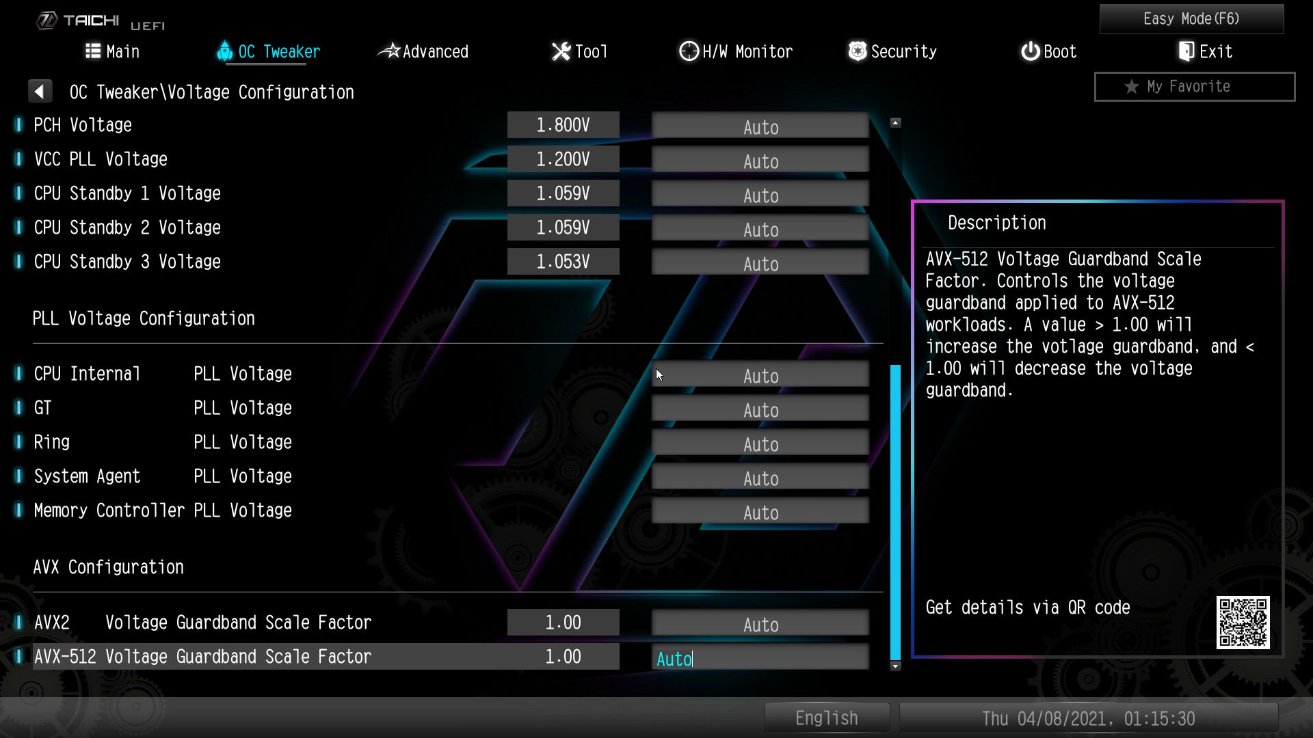Click the AVX-512 Guardband value input field
Image resolution: width=1313 pixels, height=738 pixels.
click(760, 658)
